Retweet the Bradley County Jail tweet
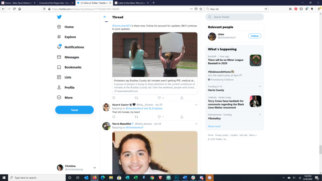 click(x=136, y=98)
